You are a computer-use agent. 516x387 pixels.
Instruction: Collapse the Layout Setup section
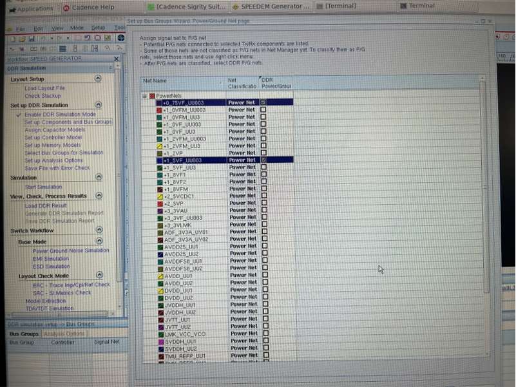(x=98, y=79)
